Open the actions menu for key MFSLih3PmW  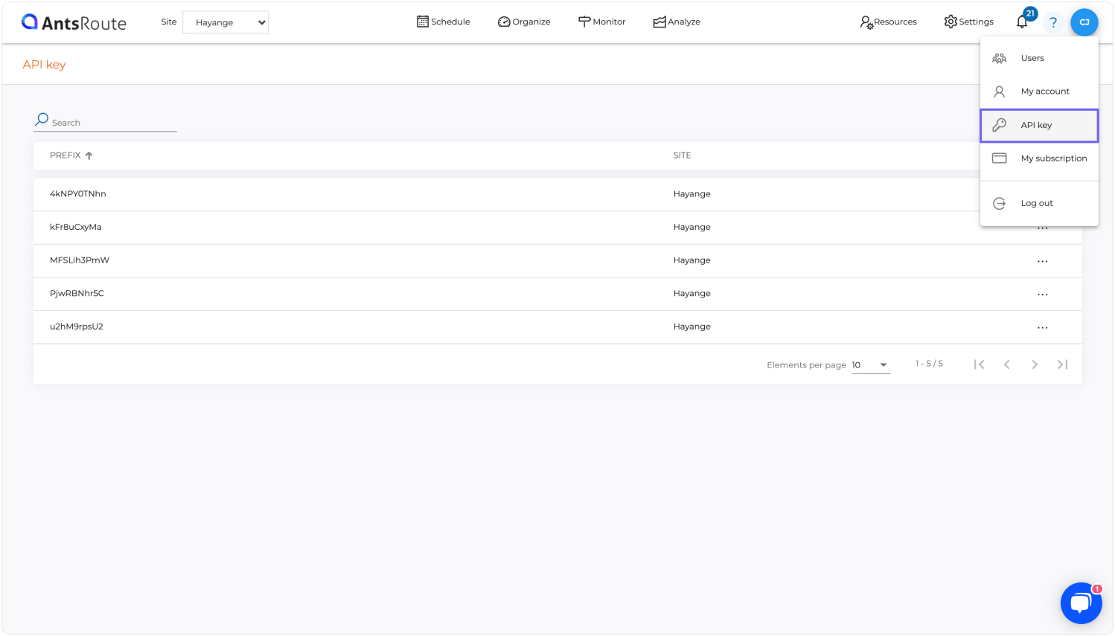pyautogui.click(x=1042, y=260)
